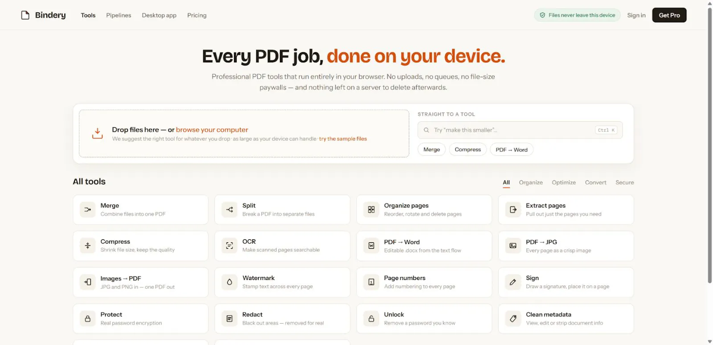Click the "STRAIGHT TO A TOOL" label

(x=446, y=114)
